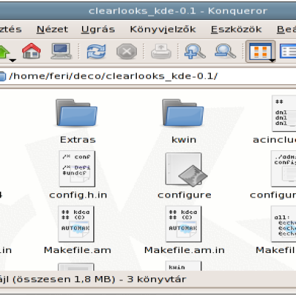Image resolution: width=296 pixels, height=296 pixels.
Task: Open the Ugrás menu
Action: [98, 30]
